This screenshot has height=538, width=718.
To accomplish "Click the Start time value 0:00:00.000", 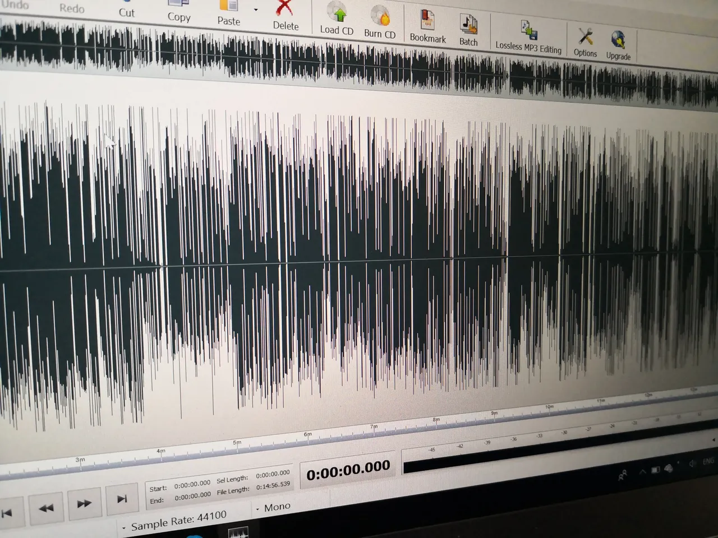I will point(192,484).
